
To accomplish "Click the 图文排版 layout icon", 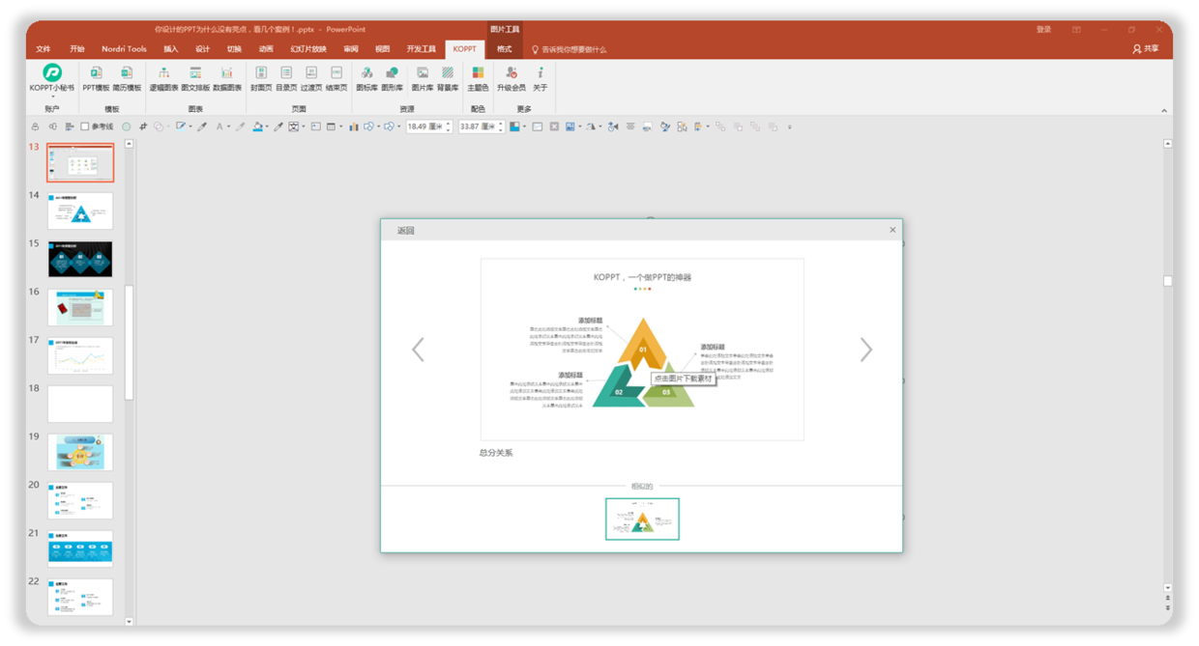I will [x=195, y=73].
